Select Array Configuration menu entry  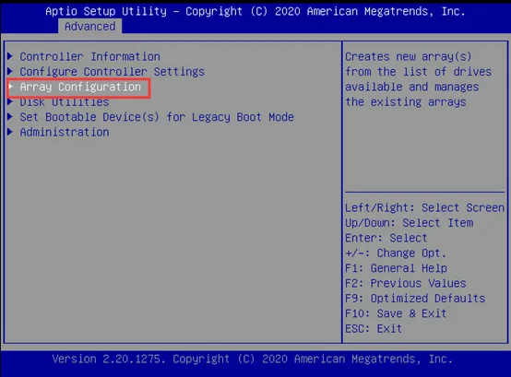coord(80,87)
